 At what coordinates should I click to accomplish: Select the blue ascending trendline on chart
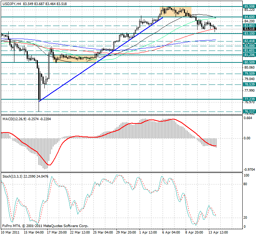coord(101,59)
